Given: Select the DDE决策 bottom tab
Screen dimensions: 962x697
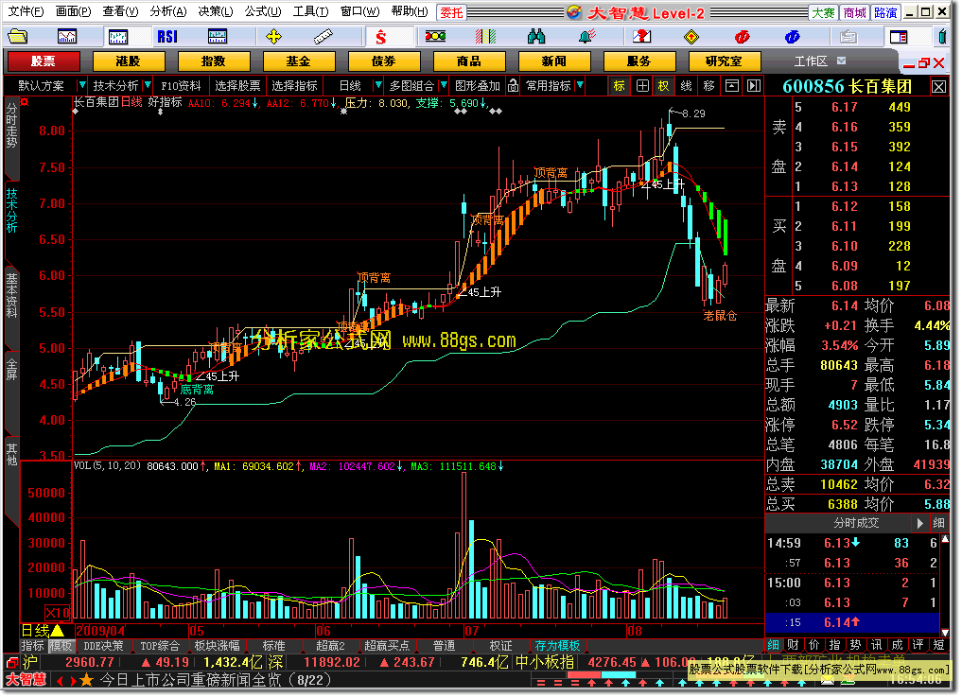Looking at the screenshot, I should [104, 646].
